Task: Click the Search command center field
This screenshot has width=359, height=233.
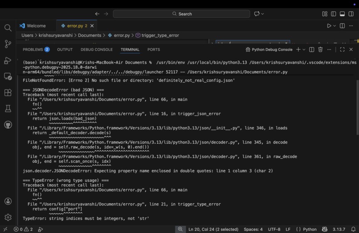Action: pyautogui.click(x=181, y=14)
